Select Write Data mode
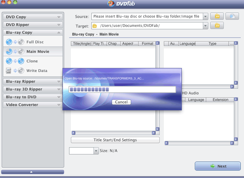This screenshot has width=244, height=178. (33, 70)
